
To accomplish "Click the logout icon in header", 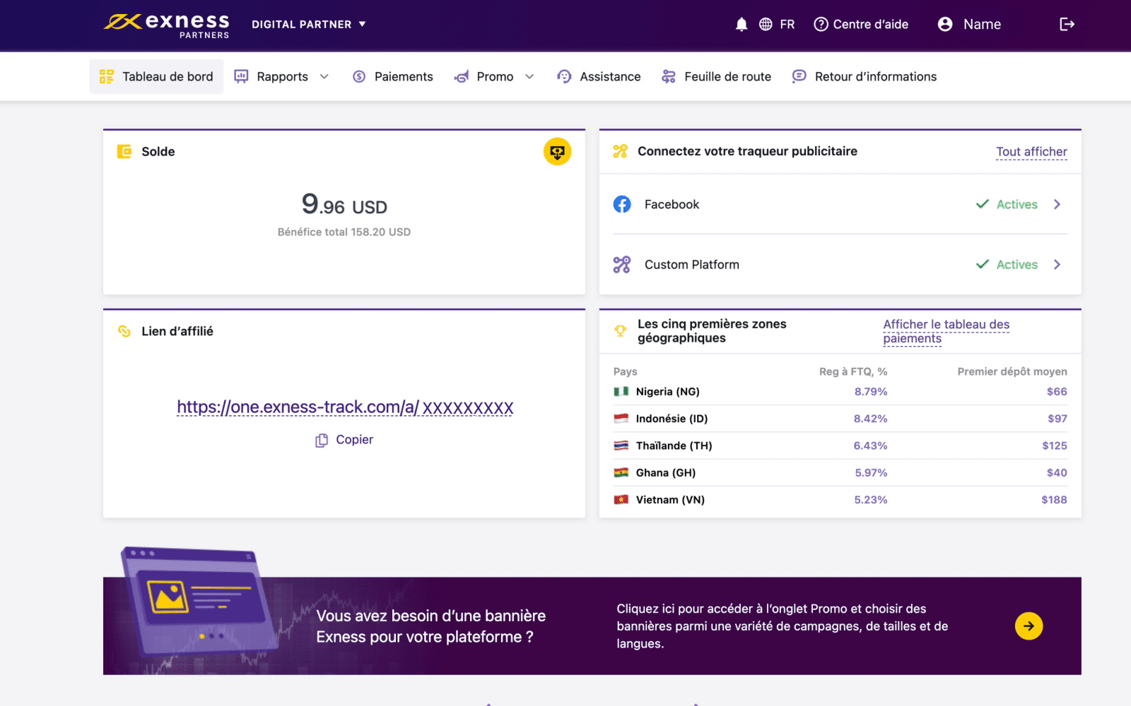I will 1067,25.
